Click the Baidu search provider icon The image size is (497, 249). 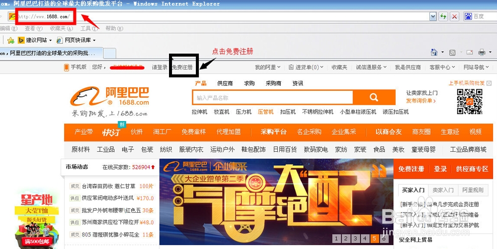pos(468,16)
